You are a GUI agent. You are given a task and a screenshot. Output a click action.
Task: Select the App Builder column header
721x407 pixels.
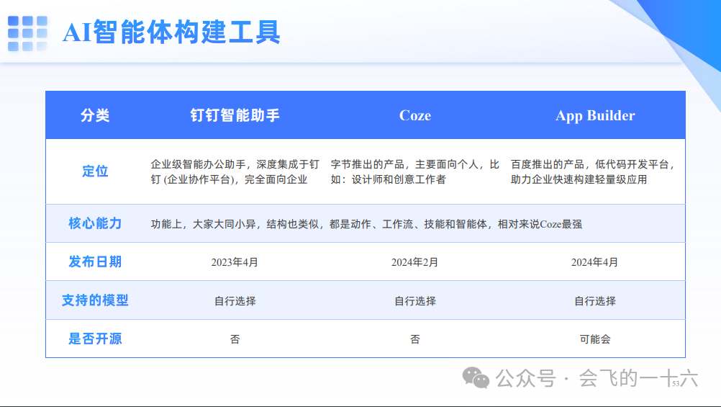pos(595,115)
